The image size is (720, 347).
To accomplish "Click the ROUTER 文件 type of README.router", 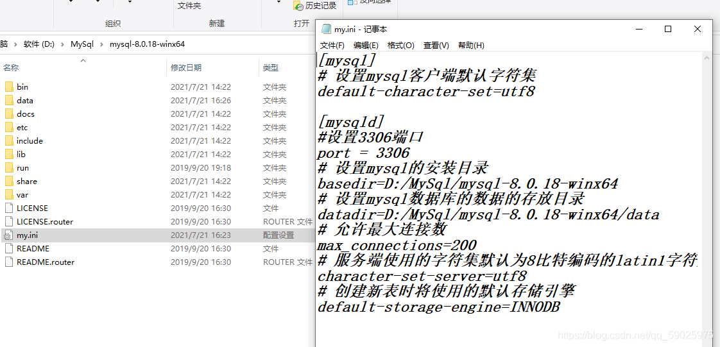I will tap(287, 262).
